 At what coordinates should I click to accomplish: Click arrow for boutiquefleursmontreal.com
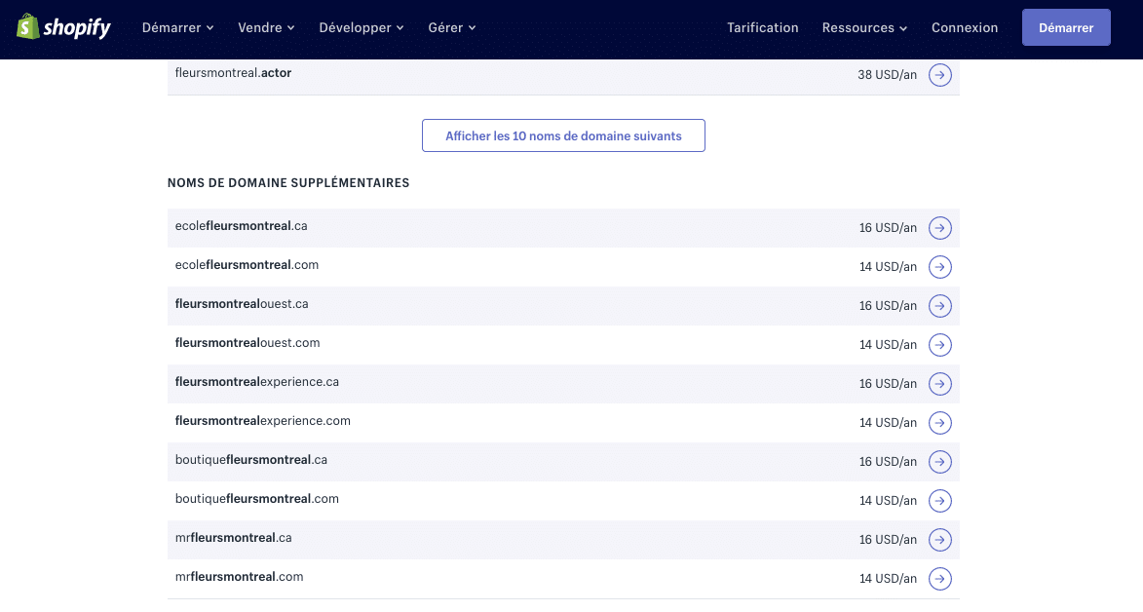939,501
